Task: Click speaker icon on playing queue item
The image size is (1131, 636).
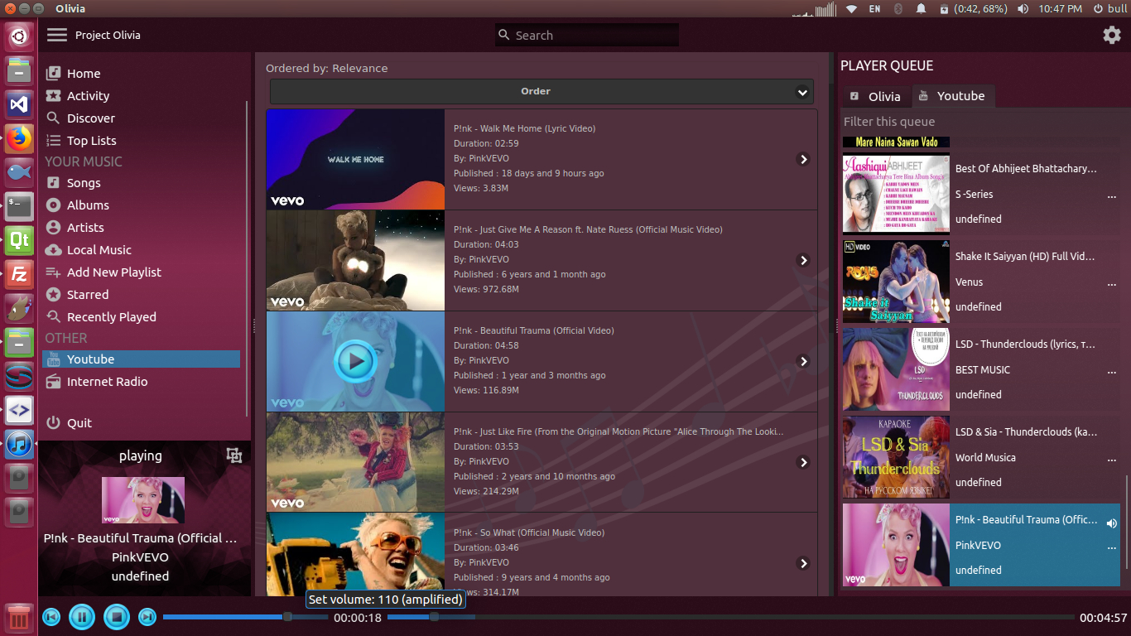Action: point(1112,523)
